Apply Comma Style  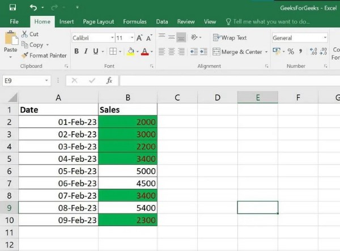tap(300, 52)
